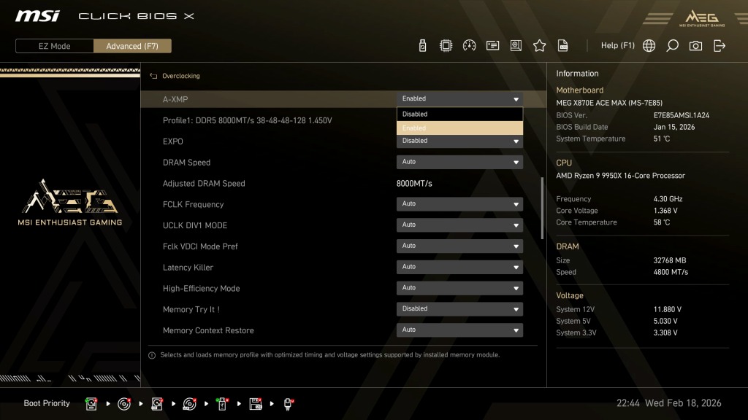Select the Latency Killer label
The image size is (748, 420).
[x=188, y=267]
